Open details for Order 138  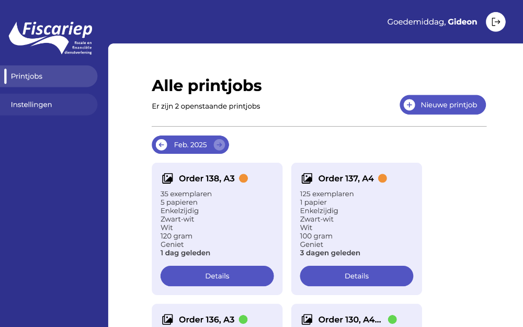click(217, 276)
